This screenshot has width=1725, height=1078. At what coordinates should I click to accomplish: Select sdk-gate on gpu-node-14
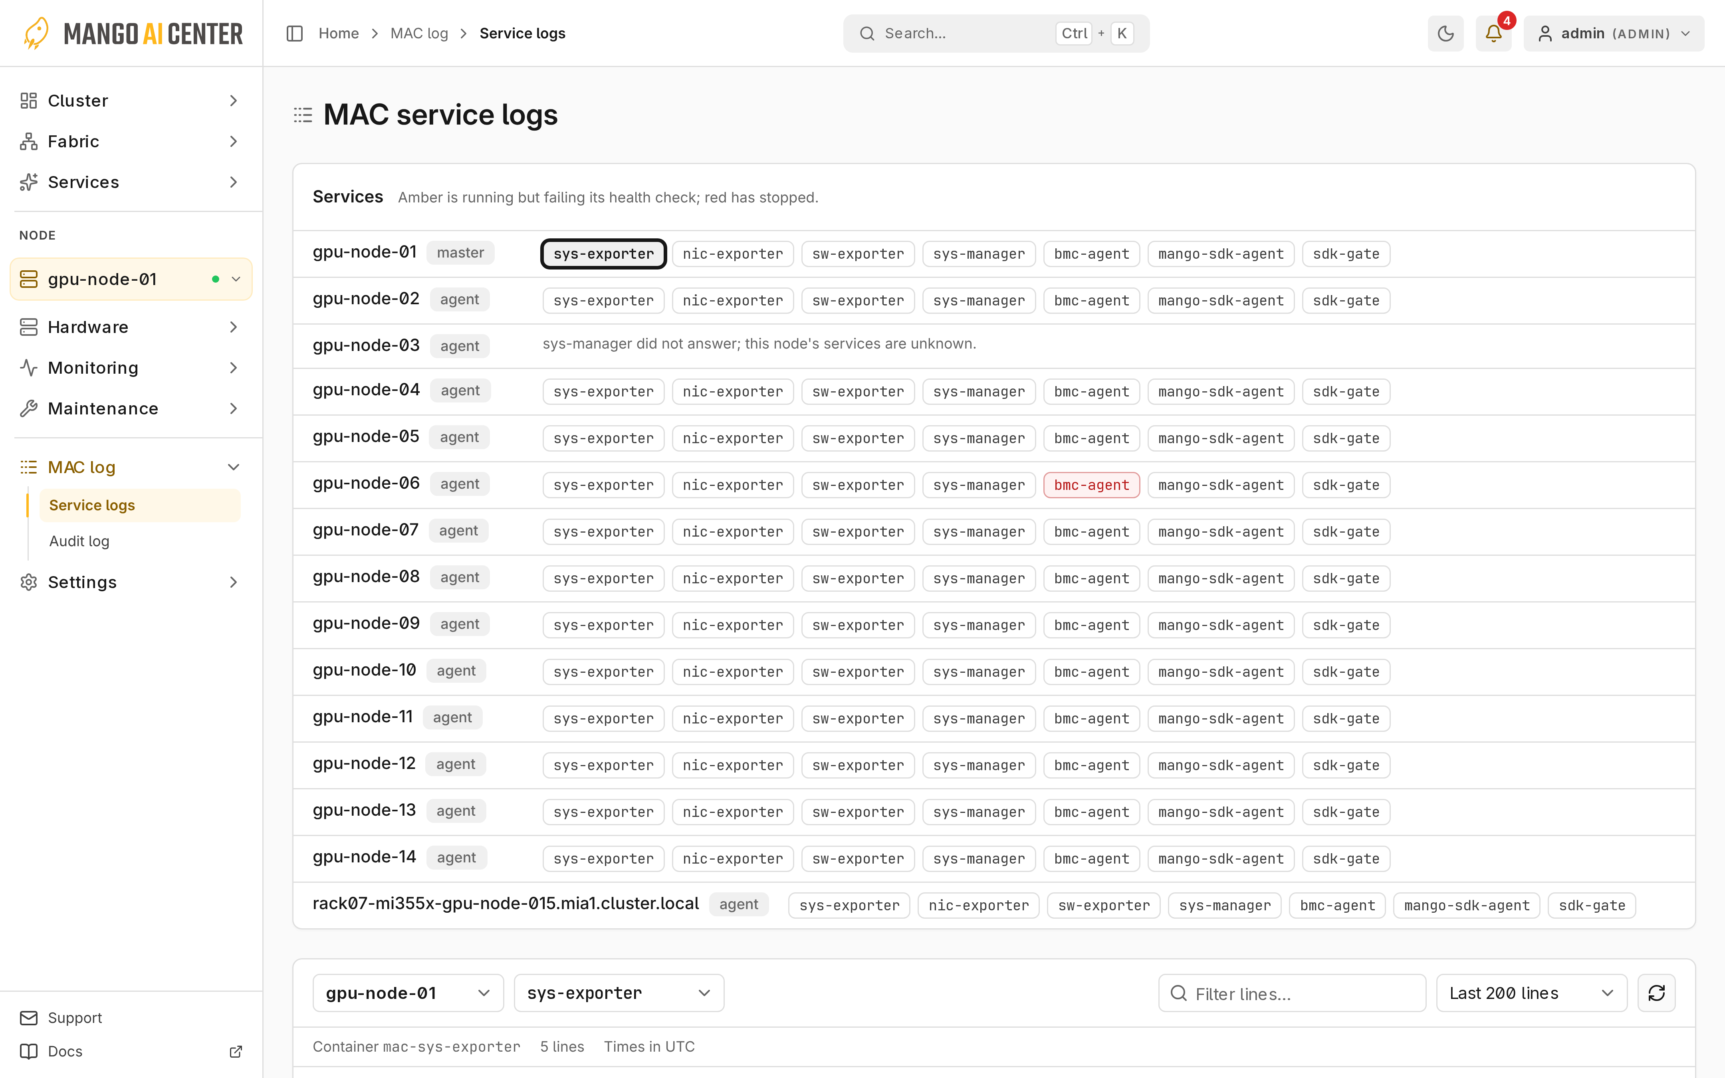1346,858
